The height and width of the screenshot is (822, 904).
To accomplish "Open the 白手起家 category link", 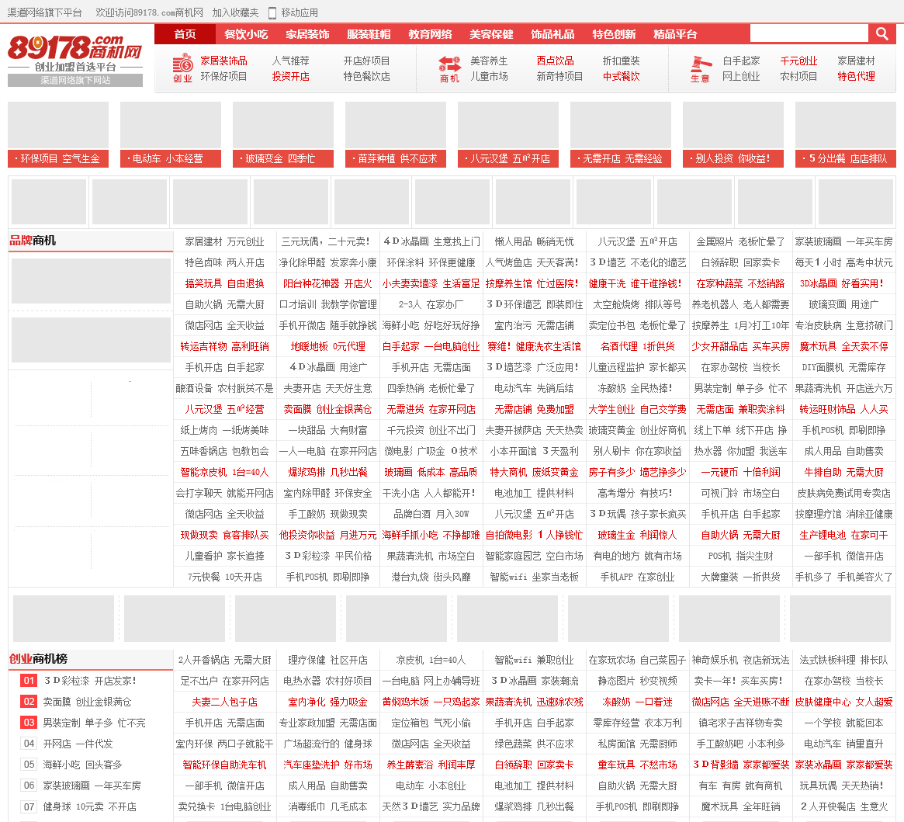I will click(x=741, y=61).
